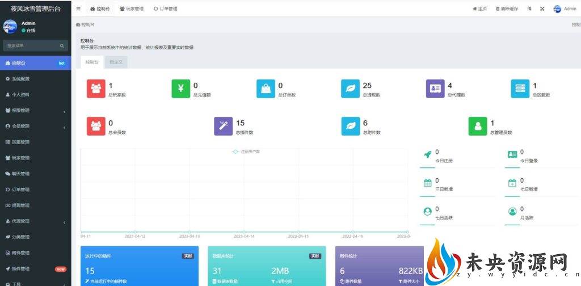Screen dimensions: 581x286
Task: Click the green yen 总充值额 icon
Action: click(181, 89)
